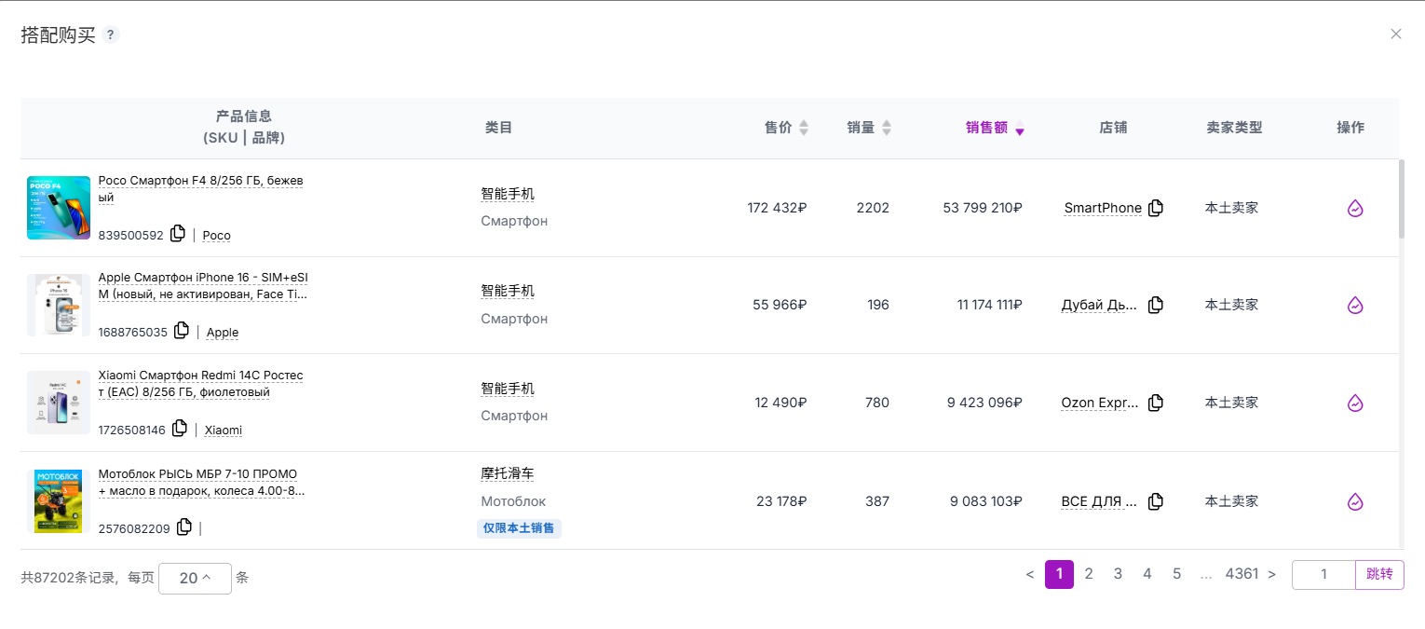Copy the SmartPhone store name
Image resolution: width=1425 pixels, height=629 pixels.
(x=1156, y=208)
